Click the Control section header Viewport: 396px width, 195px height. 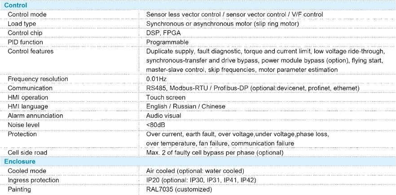coord(15,5)
